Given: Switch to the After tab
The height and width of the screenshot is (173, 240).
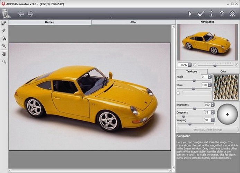Looking at the screenshot, I should 133,22.
